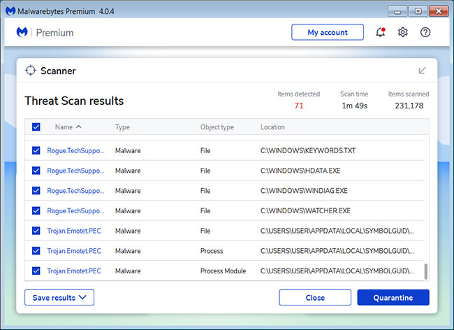The width and height of the screenshot is (454, 330).
Task: Open the notifications bell icon
Action: pyautogui.click(x=381, y=32)
